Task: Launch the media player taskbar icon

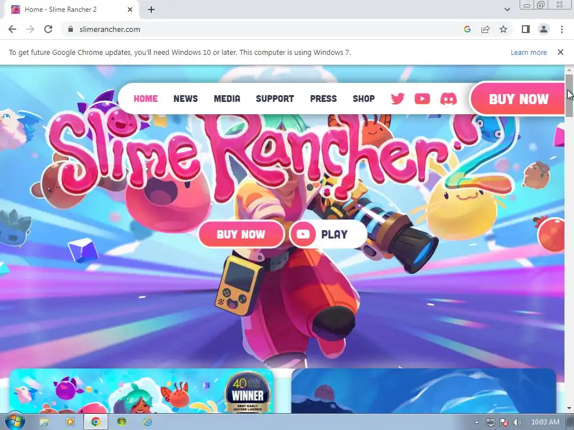Action: click(70, 422)
